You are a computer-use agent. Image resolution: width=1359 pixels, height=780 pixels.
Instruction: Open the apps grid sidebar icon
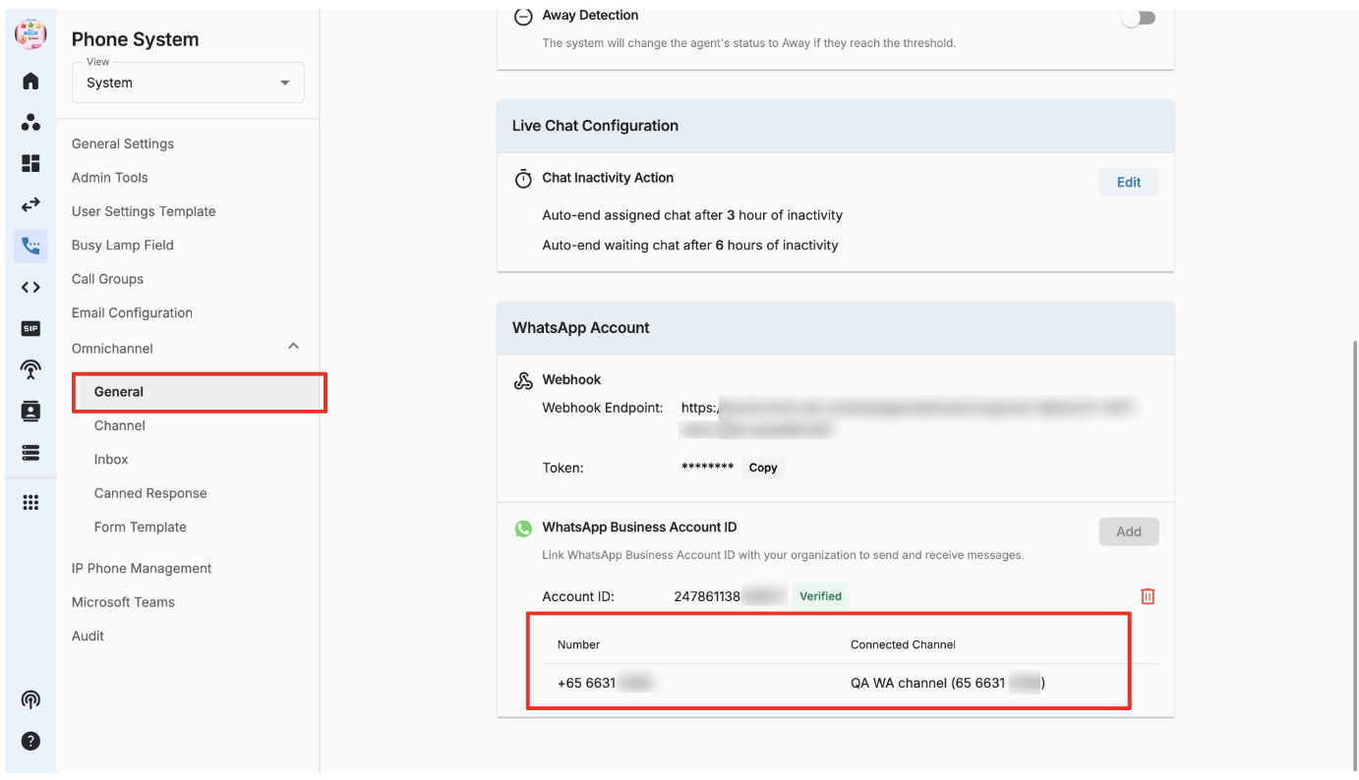click(x=30, y=502)
